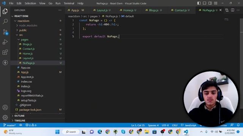This screenshot has height=136, width=243.
Task: Open index.css in the explorer tree
Action: tap(38, 82)
